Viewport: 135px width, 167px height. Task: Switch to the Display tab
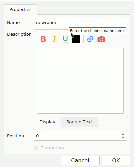pyautogui.click(x=47, y=122)
